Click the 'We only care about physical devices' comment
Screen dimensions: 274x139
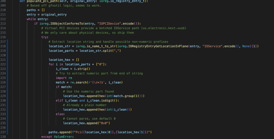coord(88,33)
